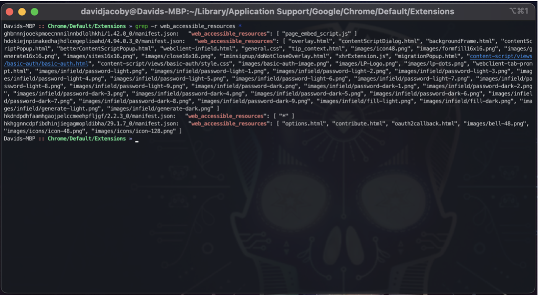Click the grep command word
Image resolution: width=538 pixels, height=295 pixels.
tap(141, 26)
